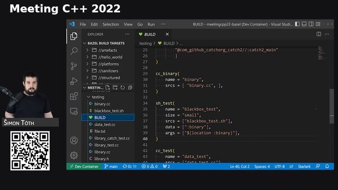Open Source Control view in activity bar

pyautogui.click(x=74, y=66)
